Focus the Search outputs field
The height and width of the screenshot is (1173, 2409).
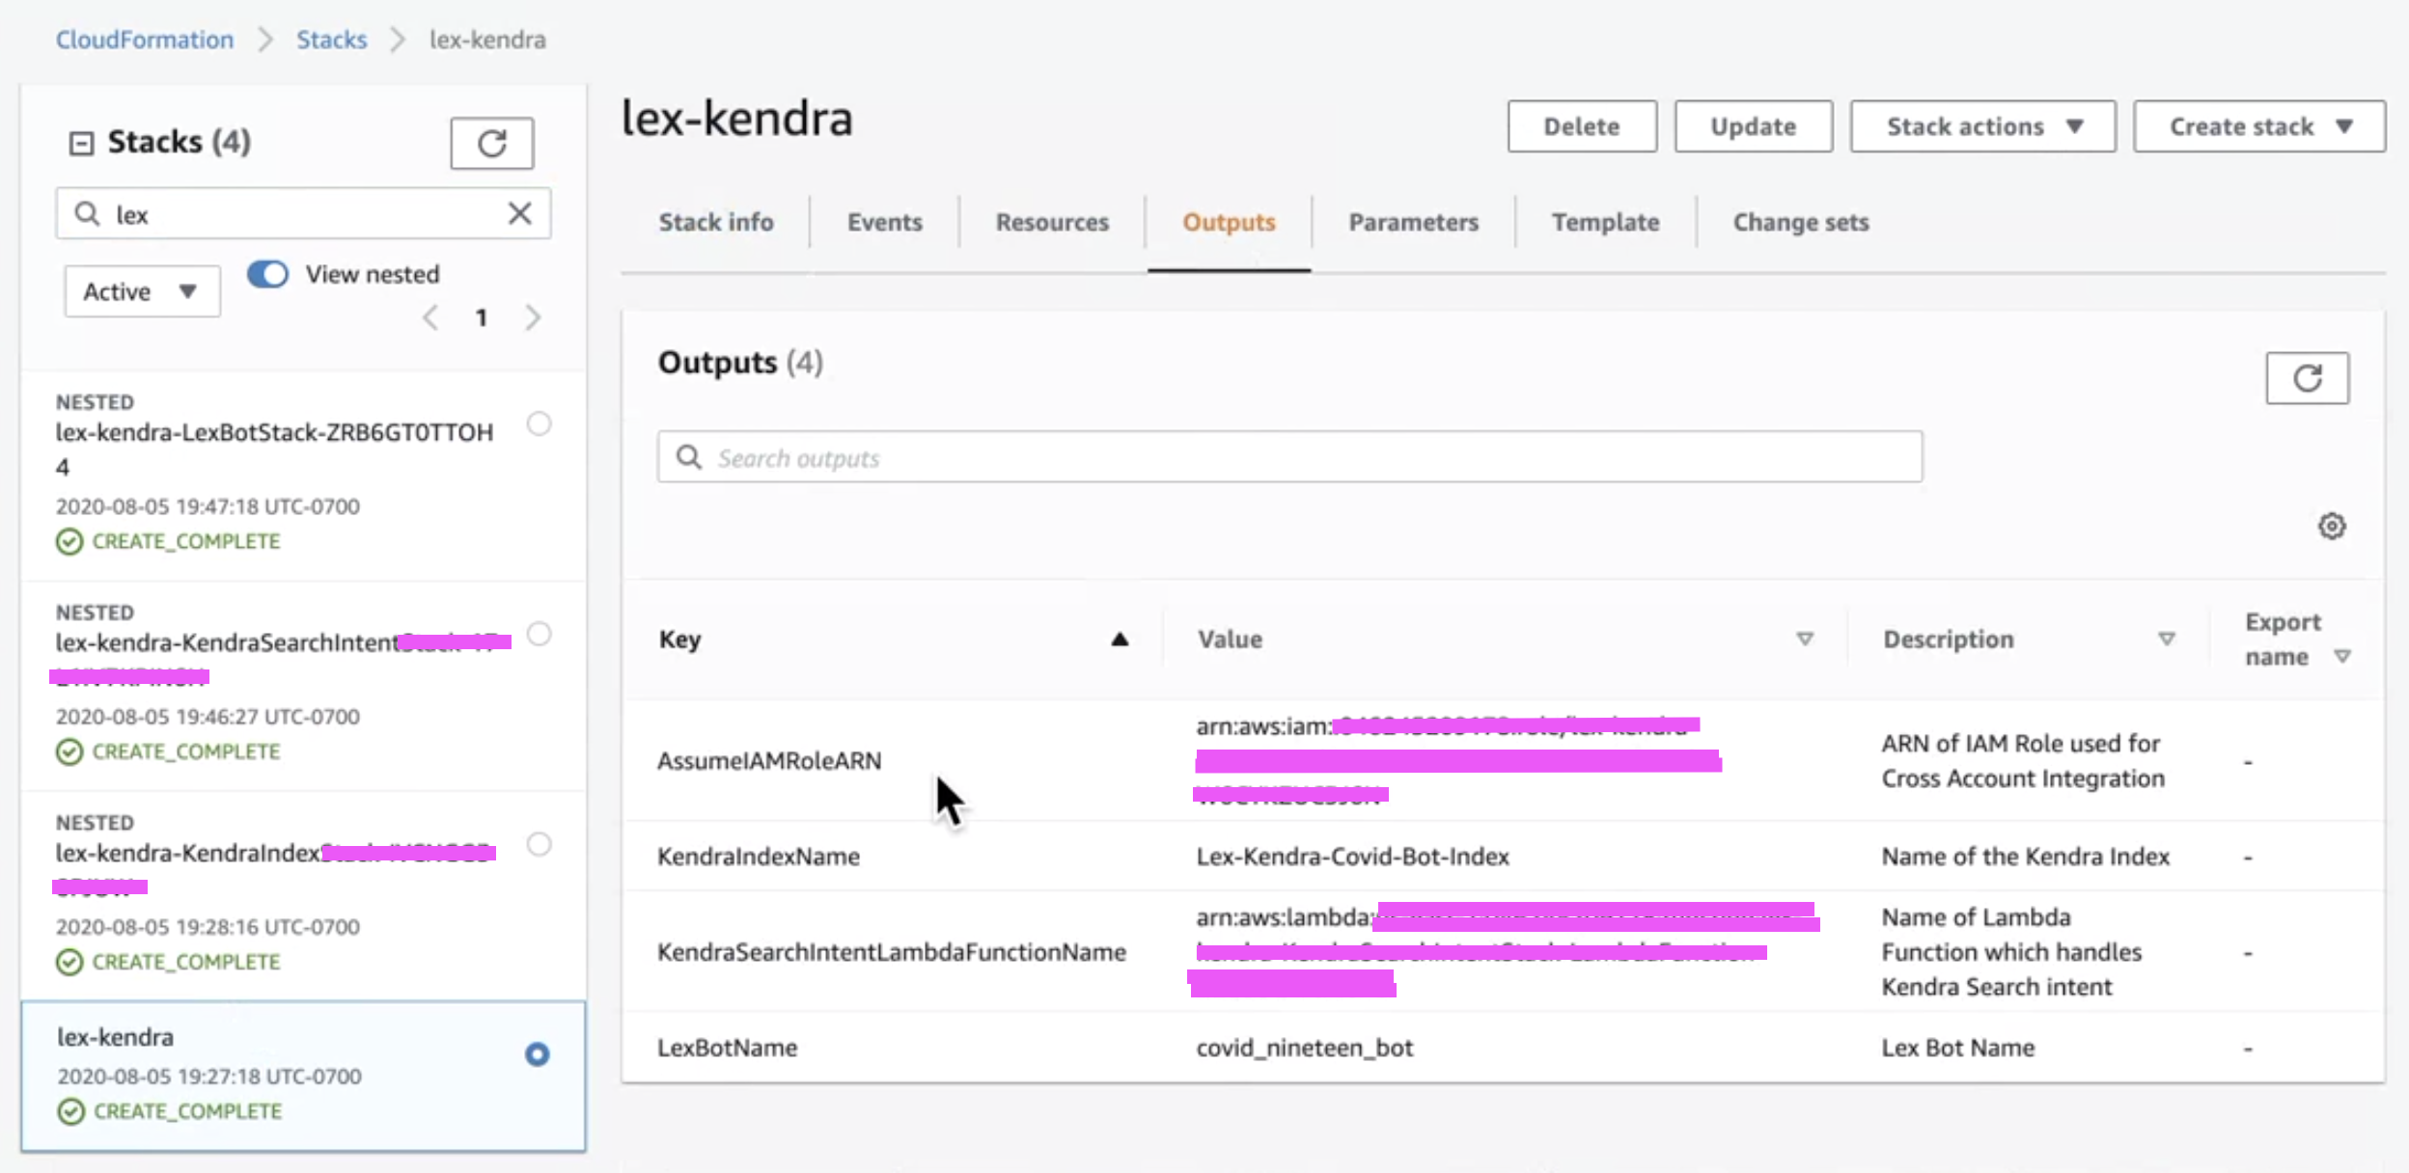(1289, 457)
